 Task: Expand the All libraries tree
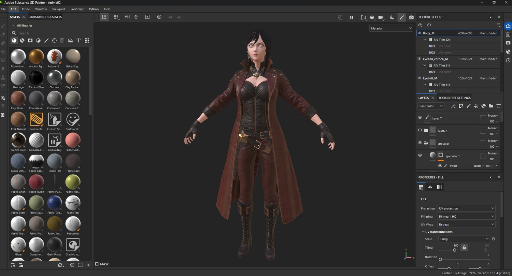click(13, 25)
